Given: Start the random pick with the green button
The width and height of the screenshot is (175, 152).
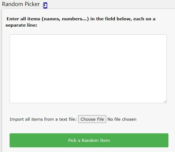Looking at the screenshot, I should pos(89,140).
